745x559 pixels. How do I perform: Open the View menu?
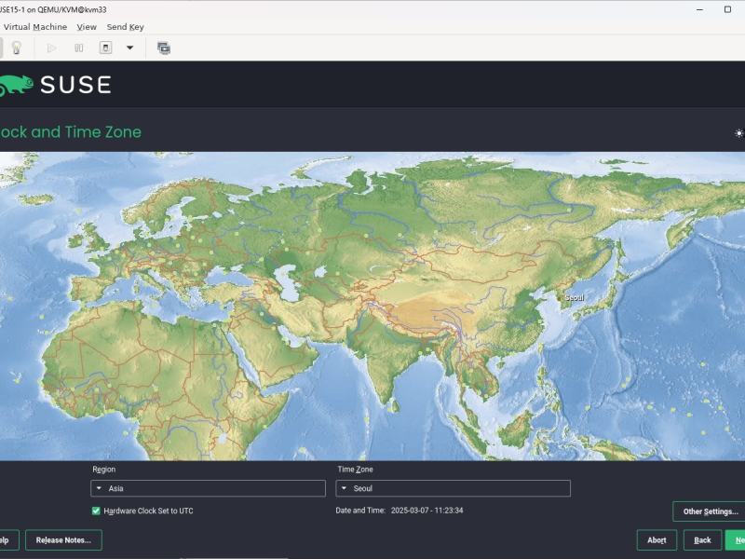pos(87,27)
